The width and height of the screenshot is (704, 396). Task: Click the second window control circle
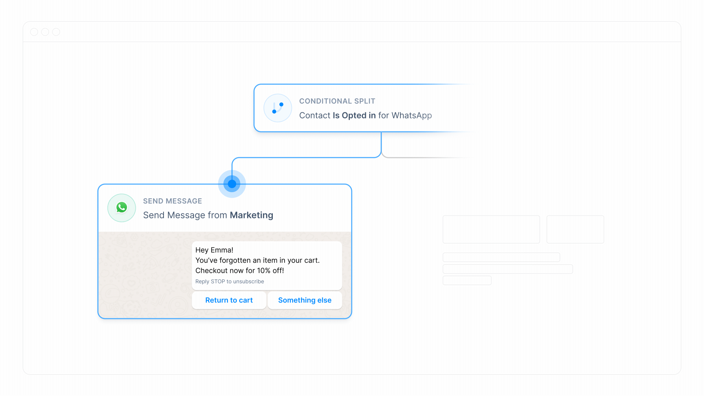(x=45, y=32)
